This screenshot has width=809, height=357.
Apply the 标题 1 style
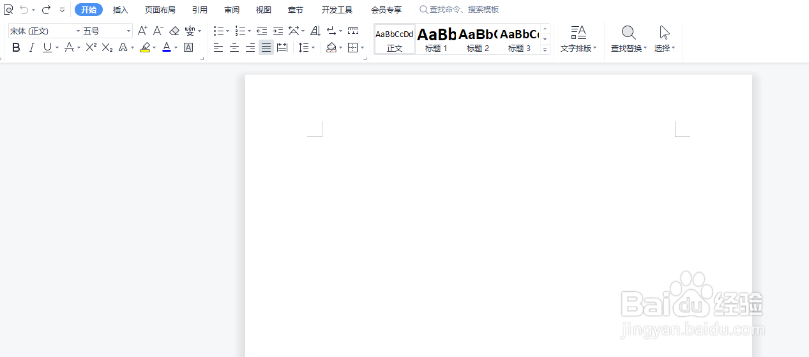pyautogui.click(x=436, y=39)
